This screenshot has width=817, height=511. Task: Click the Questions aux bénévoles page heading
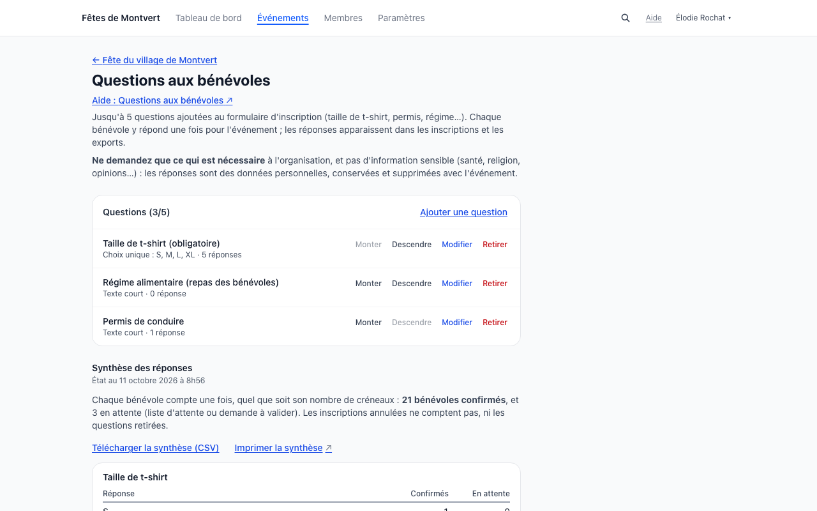click(181, 80)
